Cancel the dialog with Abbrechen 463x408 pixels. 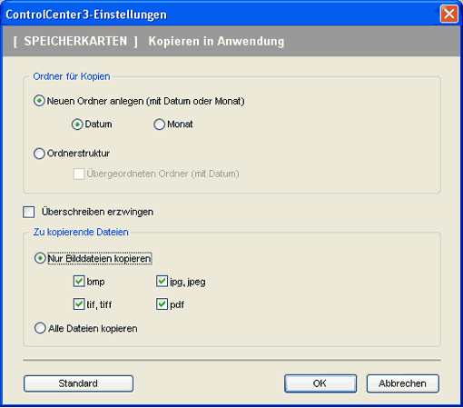point(403,383)
